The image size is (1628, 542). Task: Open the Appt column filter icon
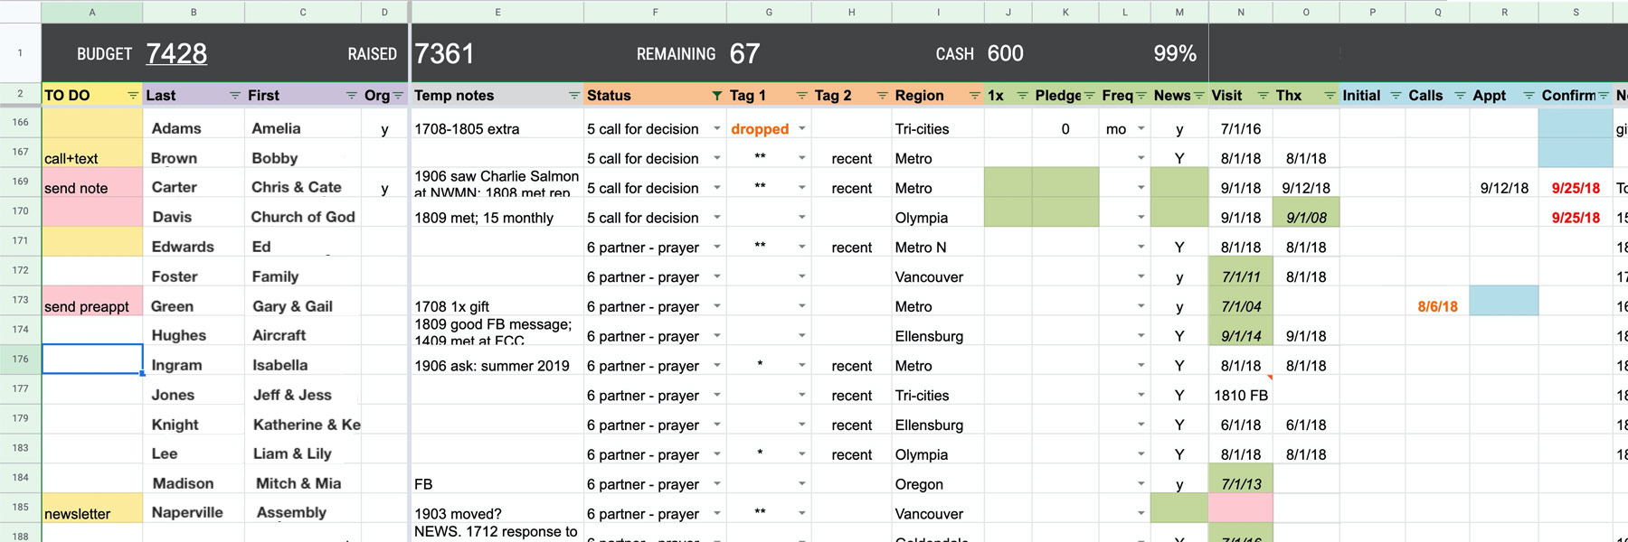click(1529, 96)
